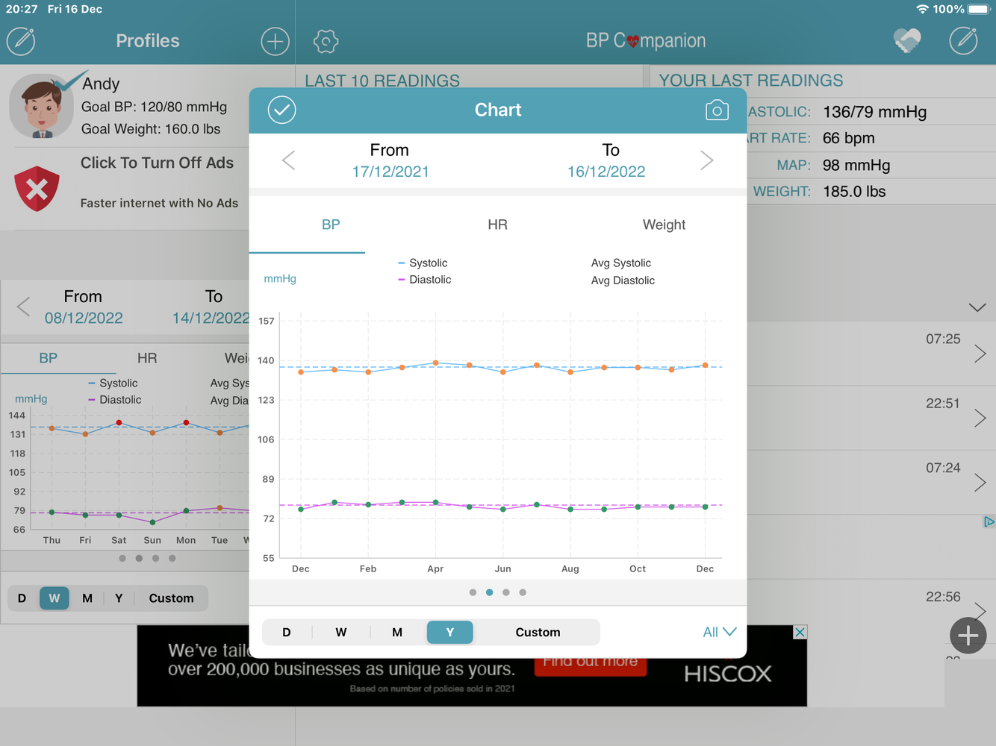Select W range in background chart
Viewport: 996px width, 746px height.
[54, 598]
